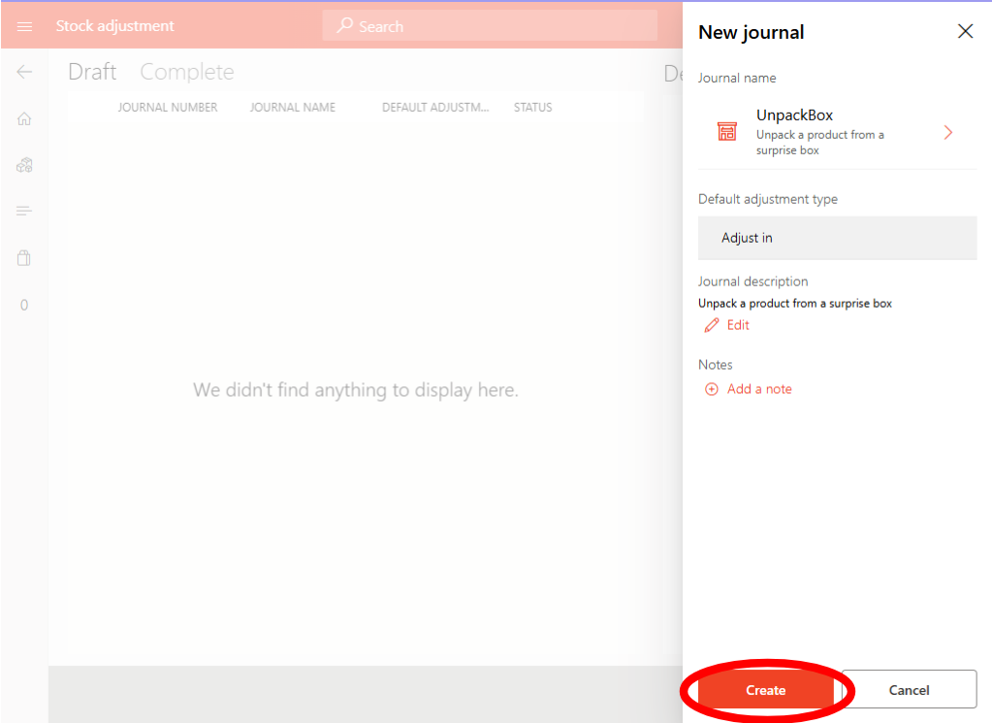This screenshot has width=992, height=723.
Task: Open the shopping bag icon in the sidebar
Action: point(25,258)
